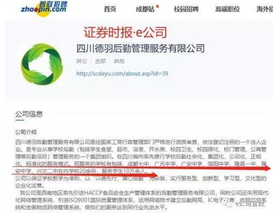
Task: Go to the 成都站 city menu
Action: pyautogui.click(x=145, y=9)
